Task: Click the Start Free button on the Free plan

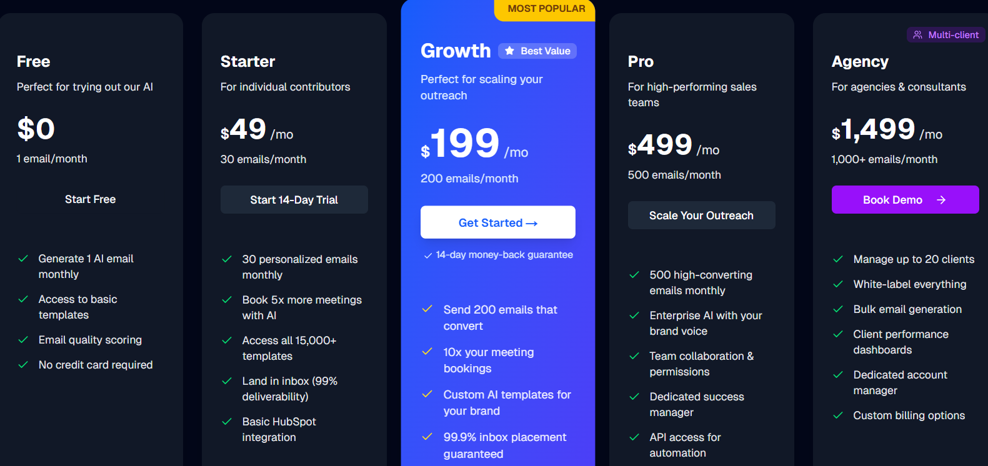Action: 90,199
